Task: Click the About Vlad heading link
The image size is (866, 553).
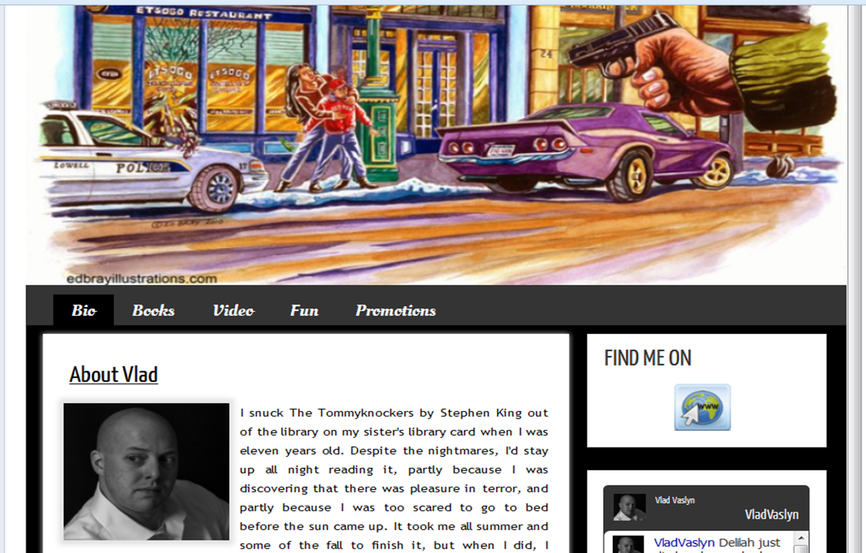Action: coord(114,375)
